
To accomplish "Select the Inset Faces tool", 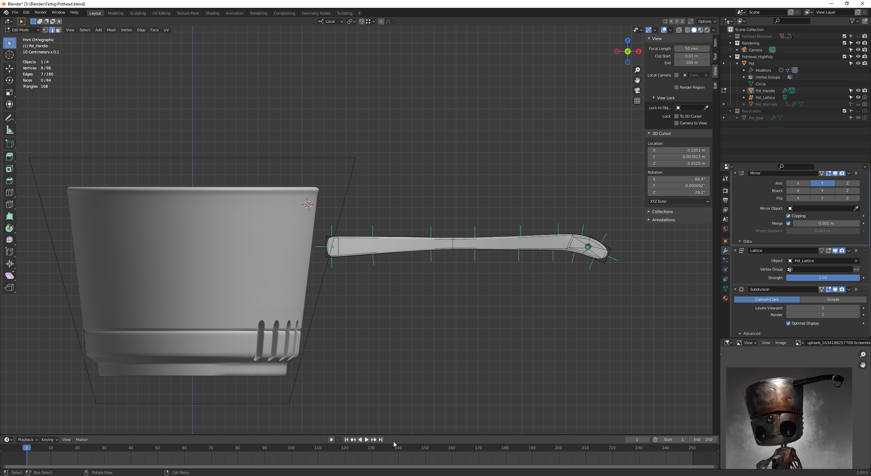I will [10, 169].
